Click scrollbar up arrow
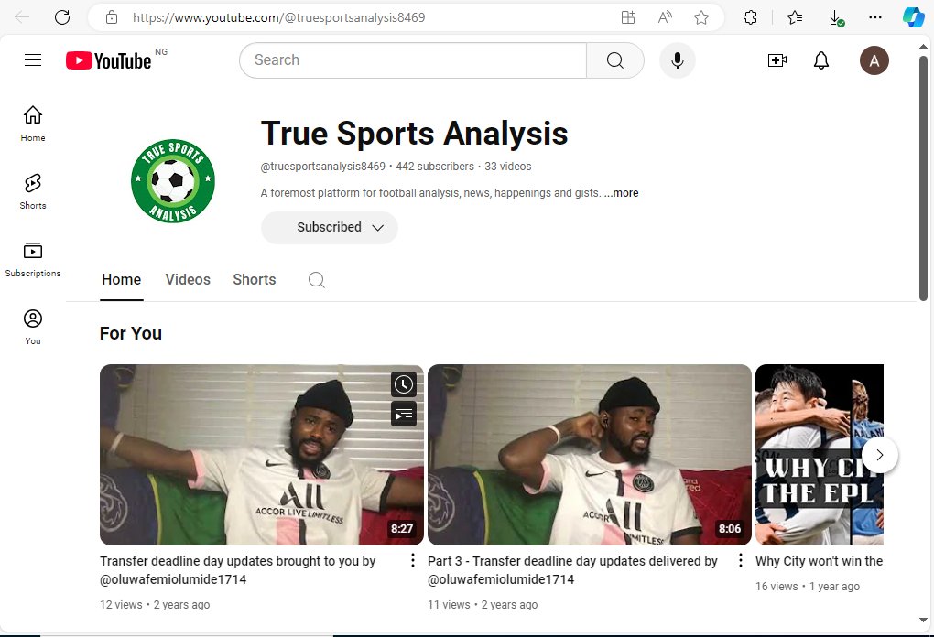The height and width of the screenshot is (637, 934). click(923, 46)
